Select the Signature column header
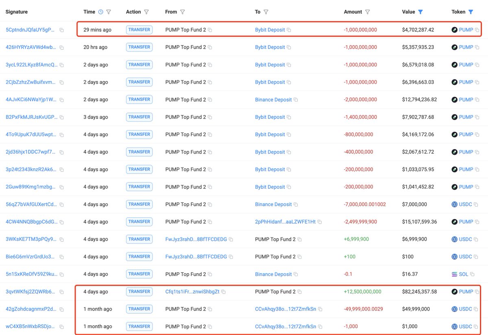This screenshot has height=335, width=488. click(17, 12)
